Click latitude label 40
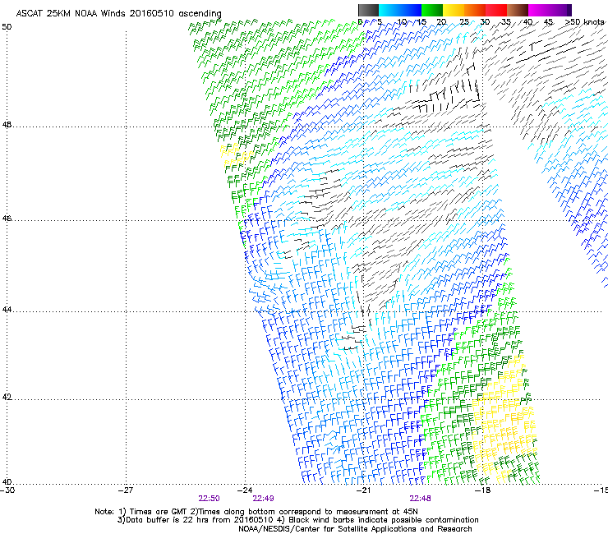 click(x=7, y=482)
